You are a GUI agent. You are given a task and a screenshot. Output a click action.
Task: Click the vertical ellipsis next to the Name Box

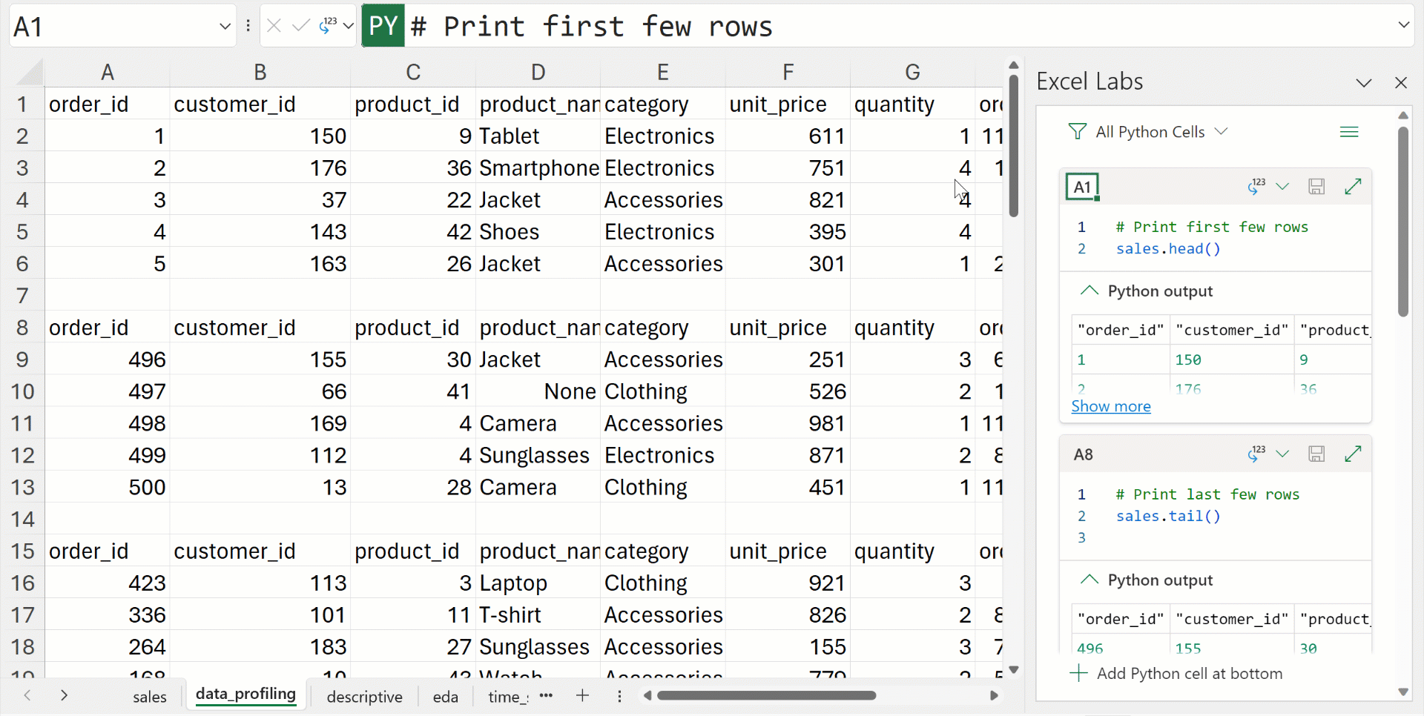click(x=248, y=25)
